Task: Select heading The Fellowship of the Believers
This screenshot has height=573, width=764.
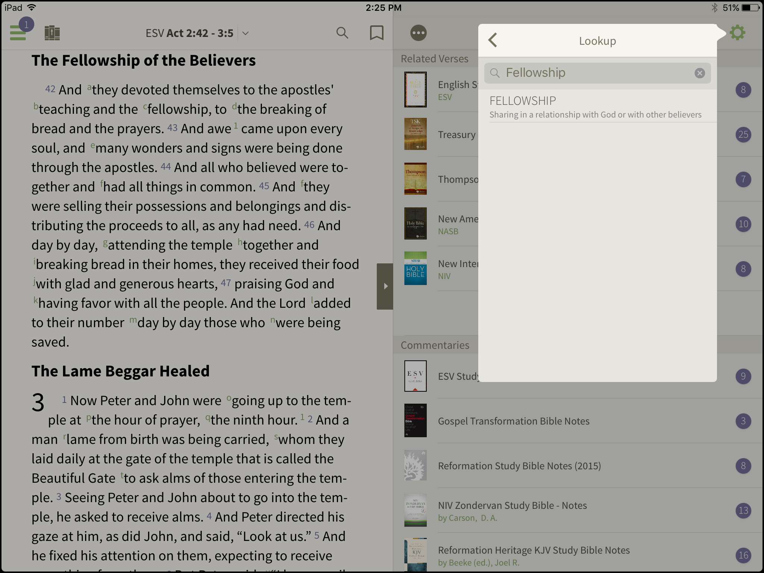Action: tap(144, 60)
